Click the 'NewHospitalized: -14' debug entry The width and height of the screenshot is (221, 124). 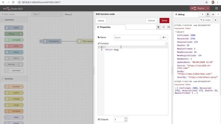coord(189,55)
